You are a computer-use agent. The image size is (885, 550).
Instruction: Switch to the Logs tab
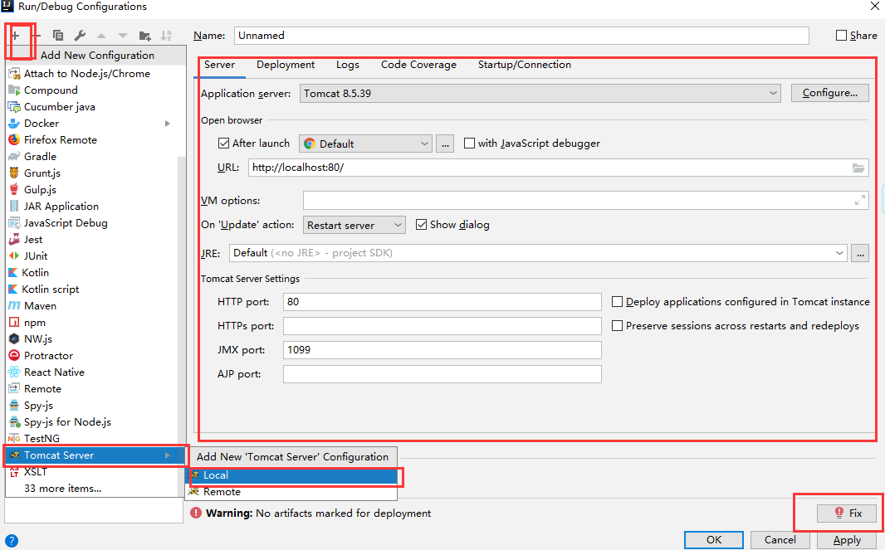pyautogui.click(x=348, y=65)
